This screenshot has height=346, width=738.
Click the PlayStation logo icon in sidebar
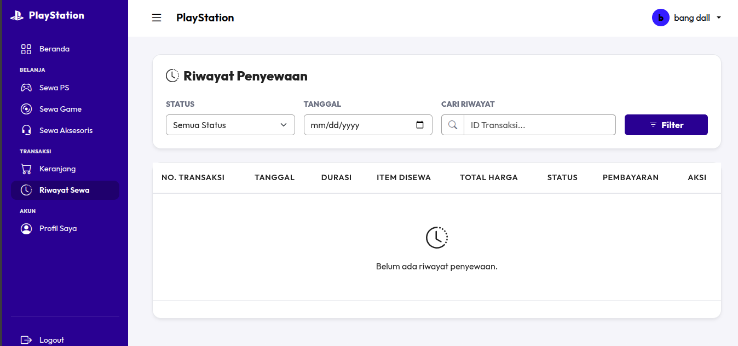click(x=17, y=16)
